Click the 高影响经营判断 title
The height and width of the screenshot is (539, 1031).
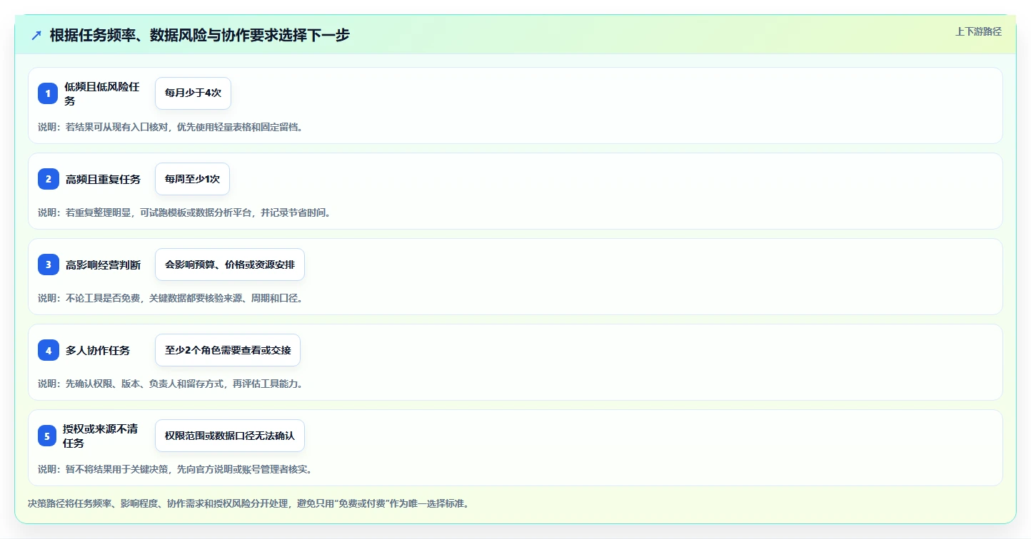[103, 265]
